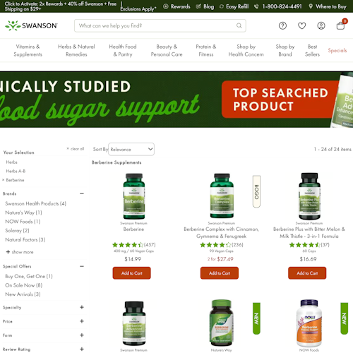The image size is (353, 353).
Task: Click the search magnifier icon
Action: pos(239,25)
